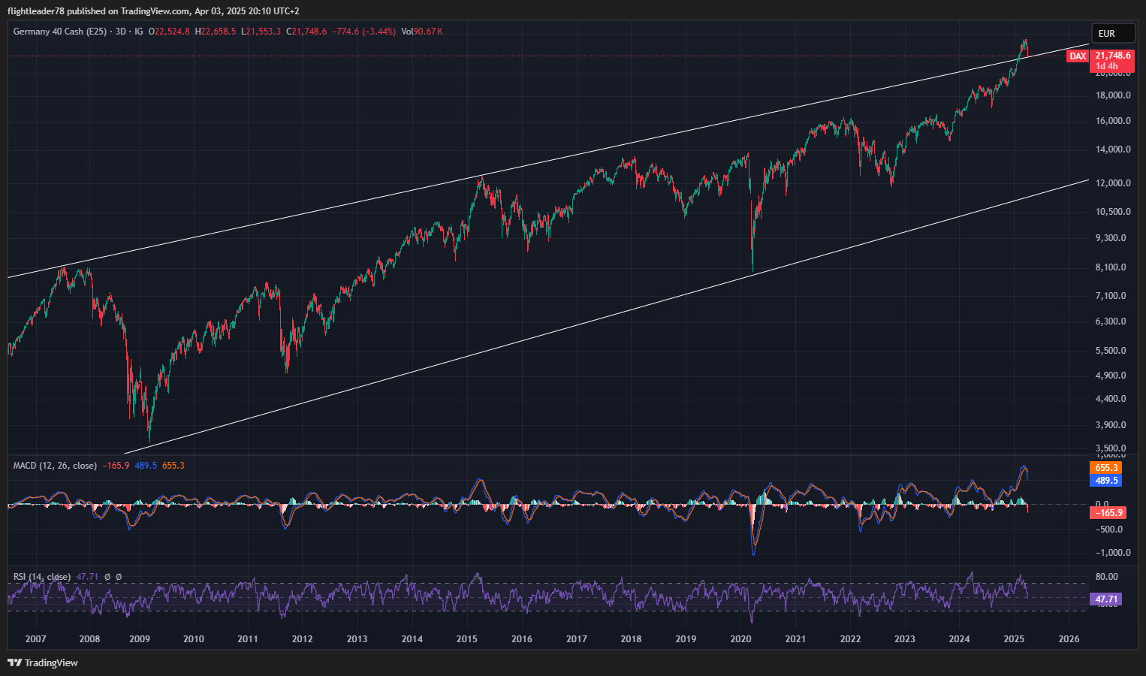
Task: Select the RSI (14, close) legend
Action: (x=42, y=577)
